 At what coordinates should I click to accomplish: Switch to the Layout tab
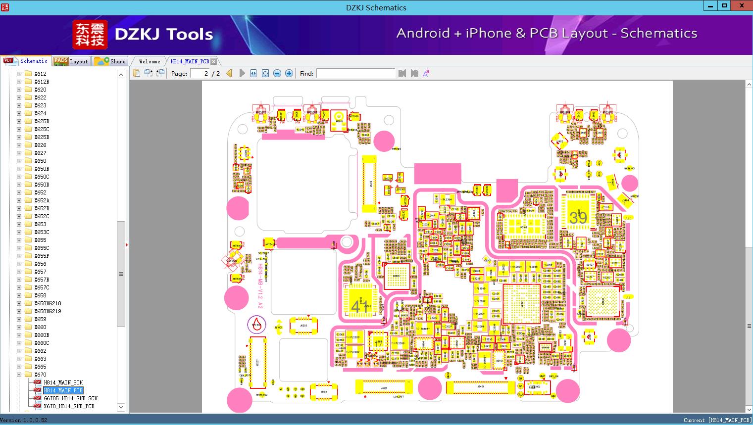click(71, 61)
